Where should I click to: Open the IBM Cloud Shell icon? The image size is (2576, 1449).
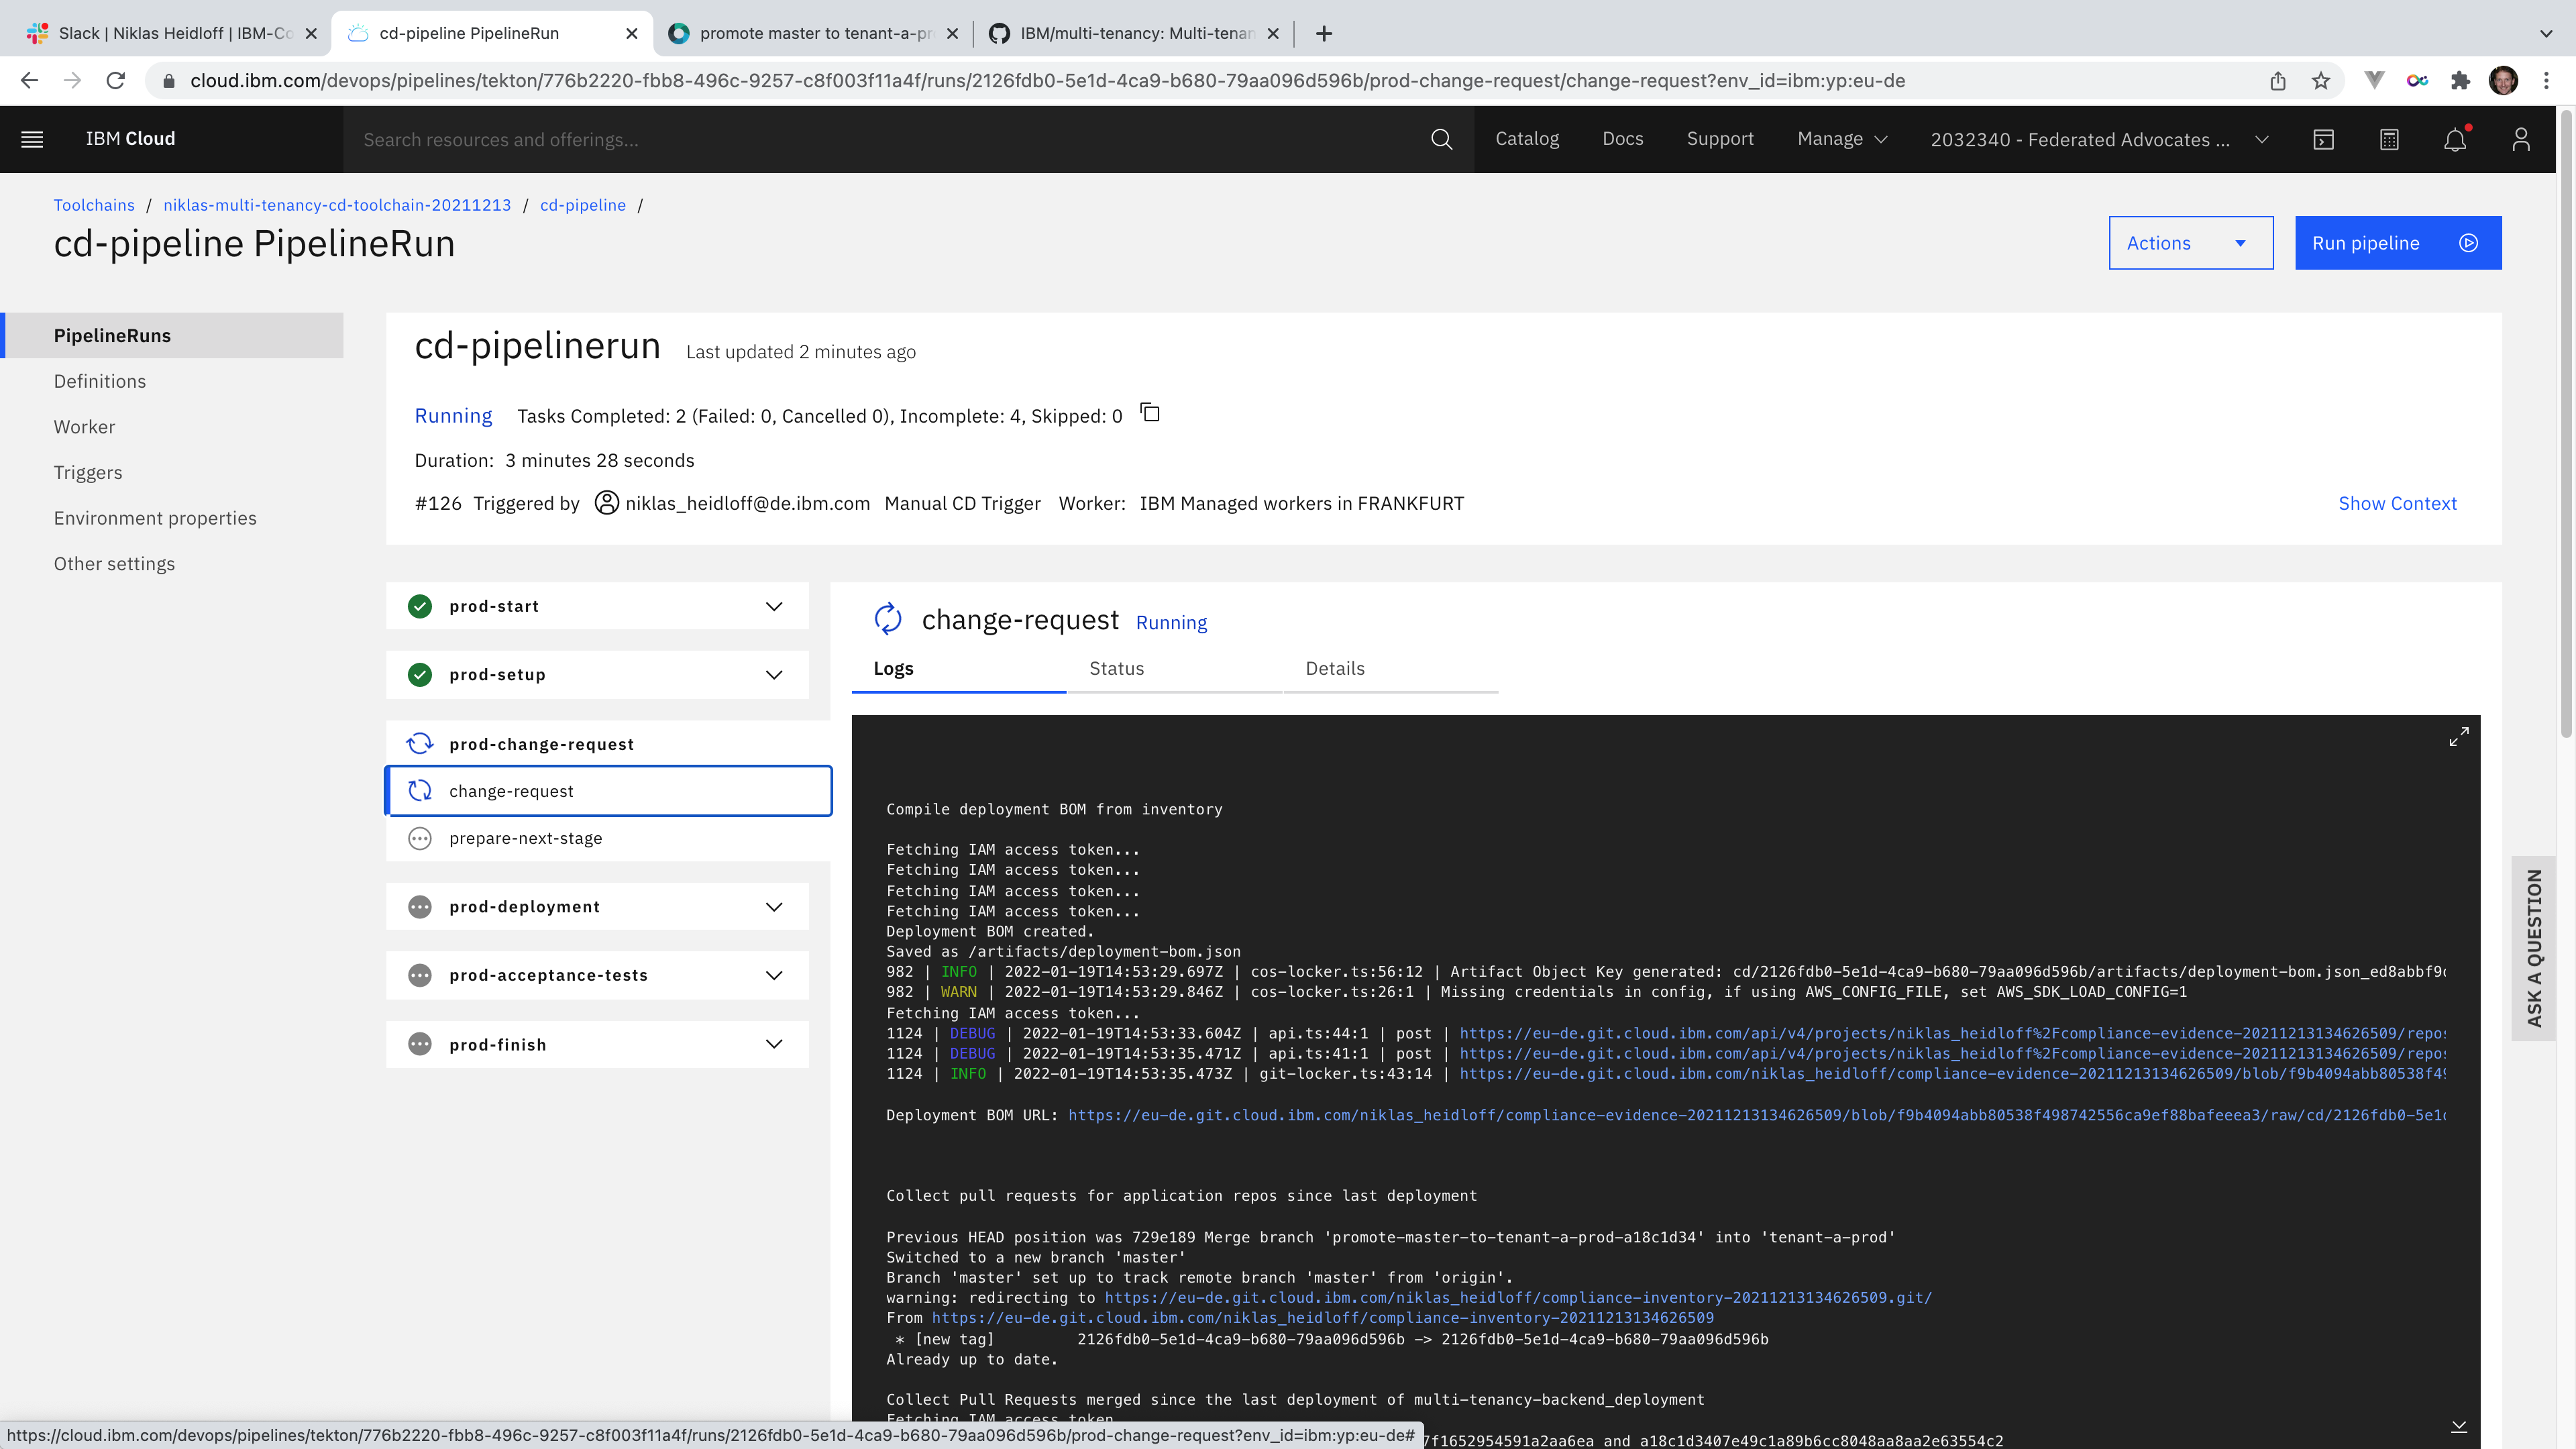click(x=2323, y=139)
